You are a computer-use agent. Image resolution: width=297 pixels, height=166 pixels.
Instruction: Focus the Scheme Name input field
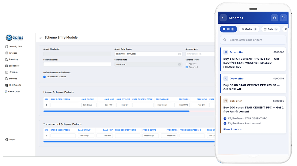[77, 64]
